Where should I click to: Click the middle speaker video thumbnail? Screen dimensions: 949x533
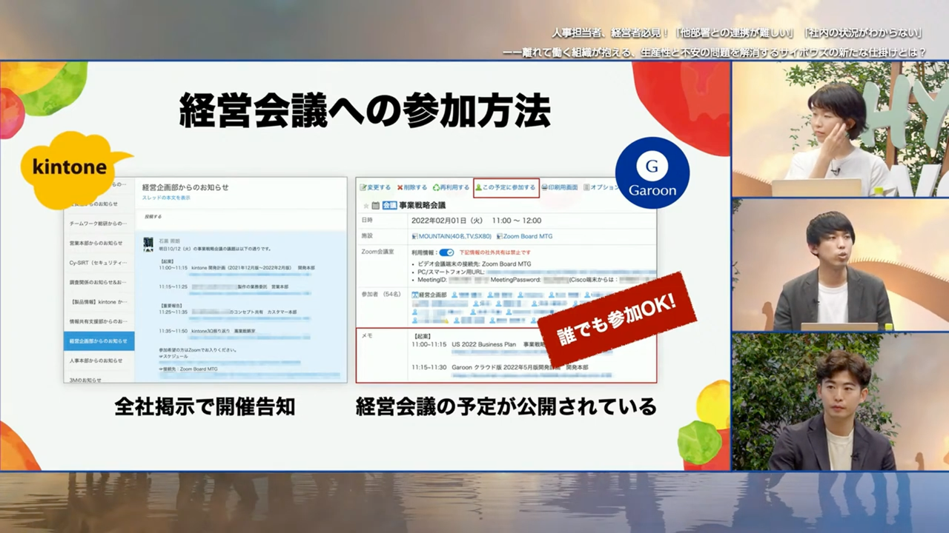[x=840, y=265]
